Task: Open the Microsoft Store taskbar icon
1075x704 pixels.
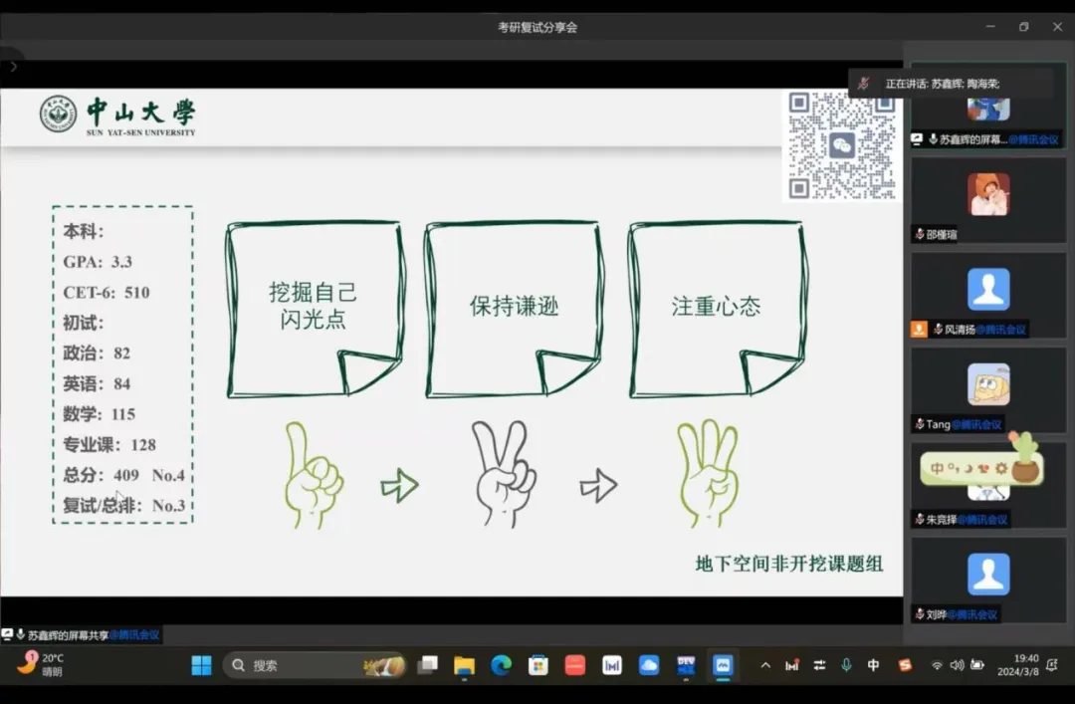Action: tap(537, 665)
